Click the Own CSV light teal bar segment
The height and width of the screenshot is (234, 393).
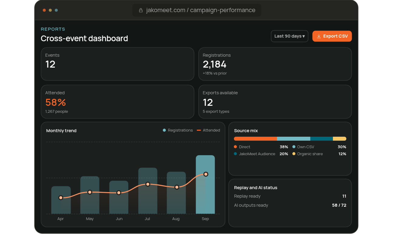(294, 139)
